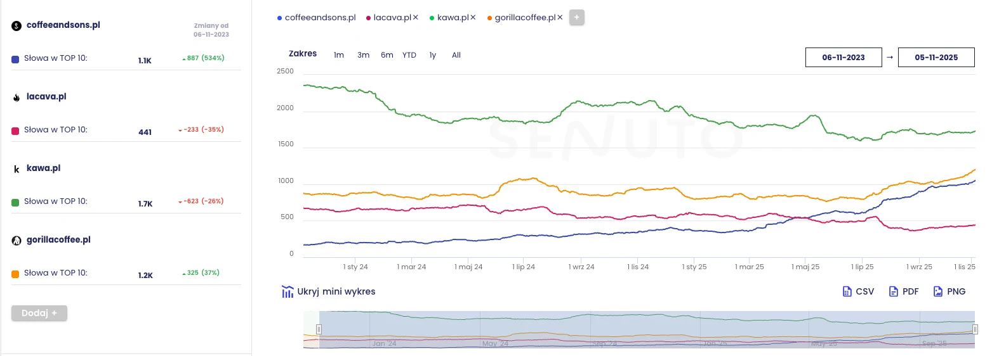Click the Zmiany od 06-11-2023 label
The height and width of the screenshot is (356, 999).
(x=211, y=30)
